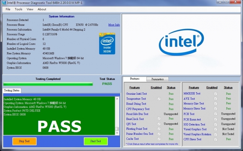Click Pass status for Temperature Test
The image size is (243, 151).
click(x=171, y=99)
